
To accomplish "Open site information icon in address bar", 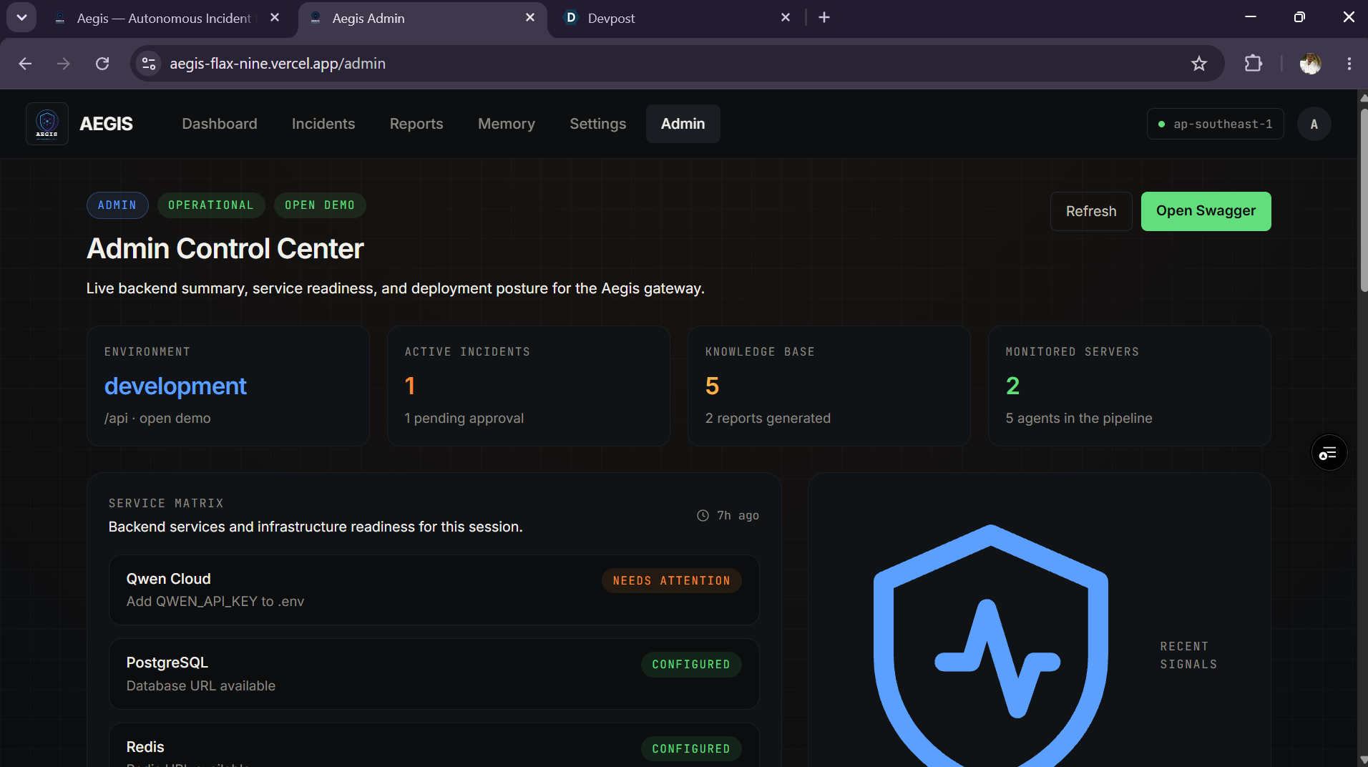I will (x=149, y=64).
